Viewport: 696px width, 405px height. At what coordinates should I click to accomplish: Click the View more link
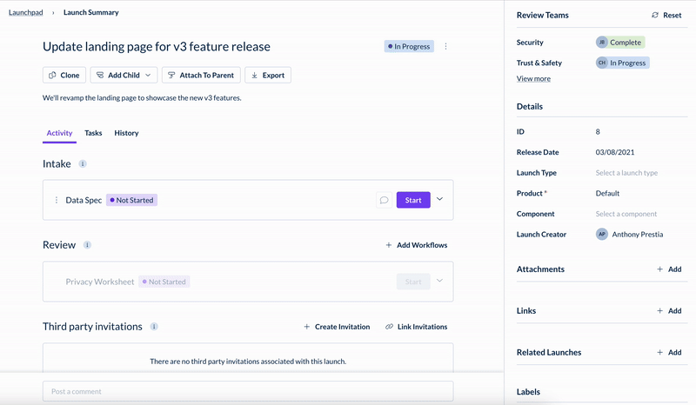click(x=533, y=79)
